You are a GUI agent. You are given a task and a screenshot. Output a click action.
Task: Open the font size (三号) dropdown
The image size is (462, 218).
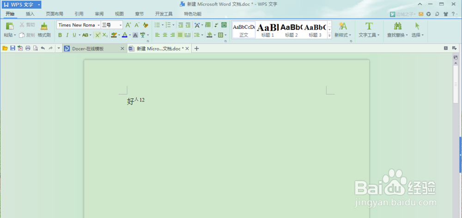coord(121,25)
